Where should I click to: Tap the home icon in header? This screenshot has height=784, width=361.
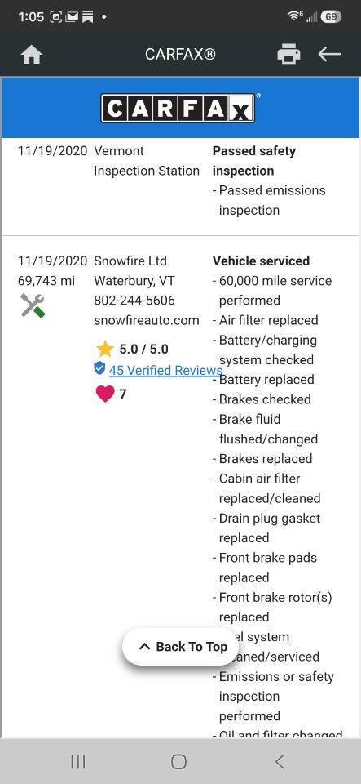32,54
